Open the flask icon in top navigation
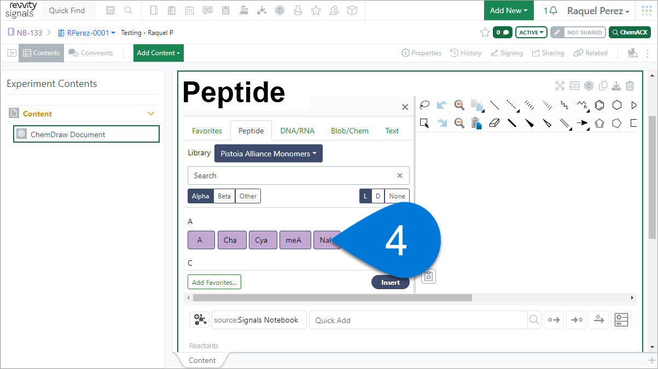 (x=298, y=10)
